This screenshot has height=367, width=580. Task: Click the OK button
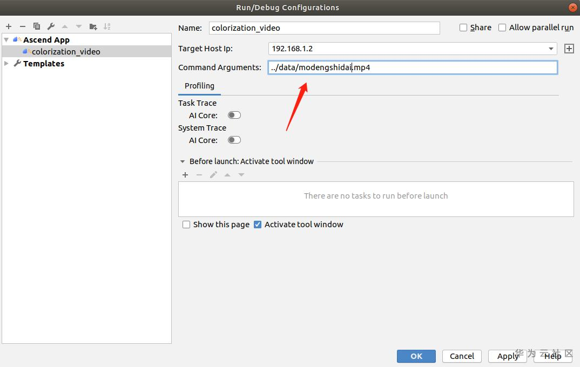(416, 356)
